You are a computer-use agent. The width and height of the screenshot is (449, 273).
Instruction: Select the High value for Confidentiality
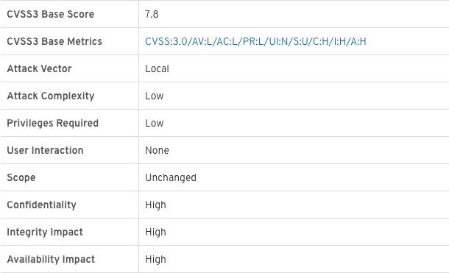155,205
